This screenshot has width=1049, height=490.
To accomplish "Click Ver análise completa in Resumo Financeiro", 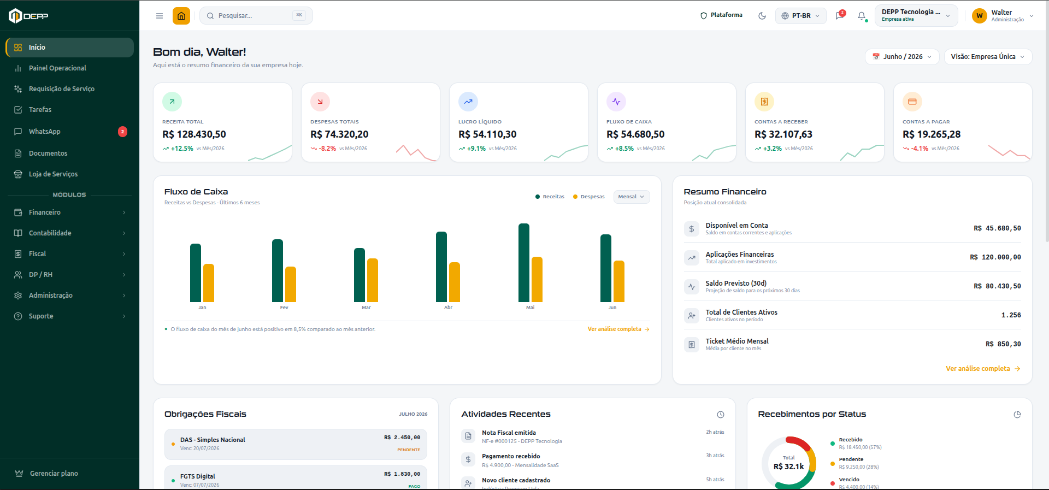I will pos(983,369).
